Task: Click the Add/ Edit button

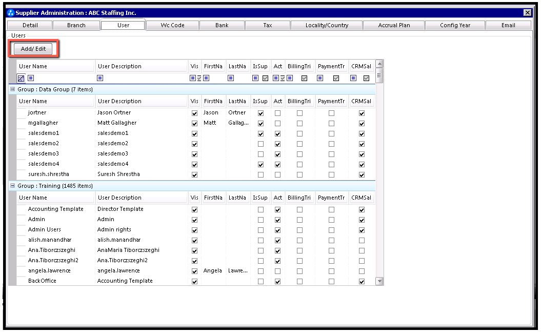Action: coord(33,49)
